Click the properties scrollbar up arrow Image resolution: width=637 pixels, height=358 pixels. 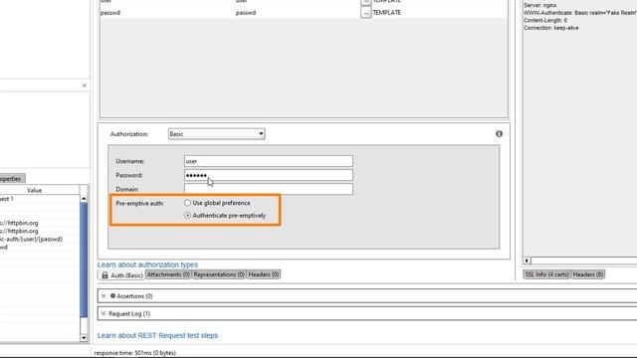[84, 199]
